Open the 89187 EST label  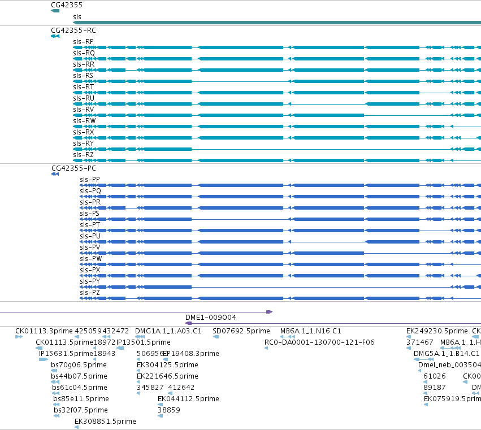435,388
